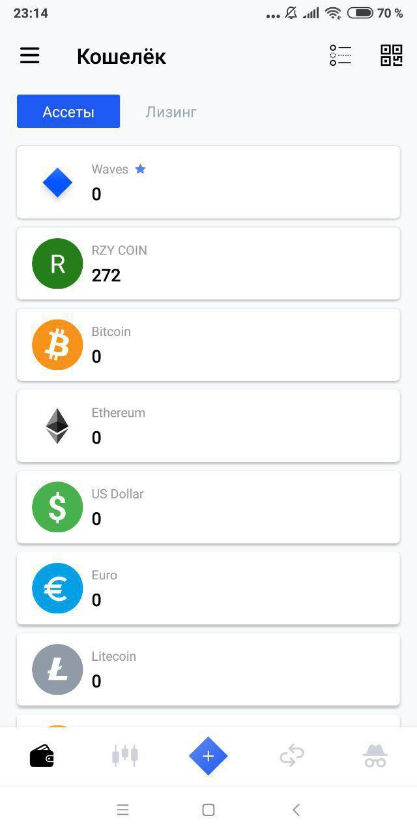The height and width of the screenshot is (835, 417).
Task: Tap the Euro logo icon
Action: [57, 588]
